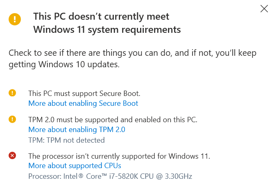Click the 'Check to see if there are things' paragraph
The height and width of the screenshot is (196, 272).
coord(133,59)
